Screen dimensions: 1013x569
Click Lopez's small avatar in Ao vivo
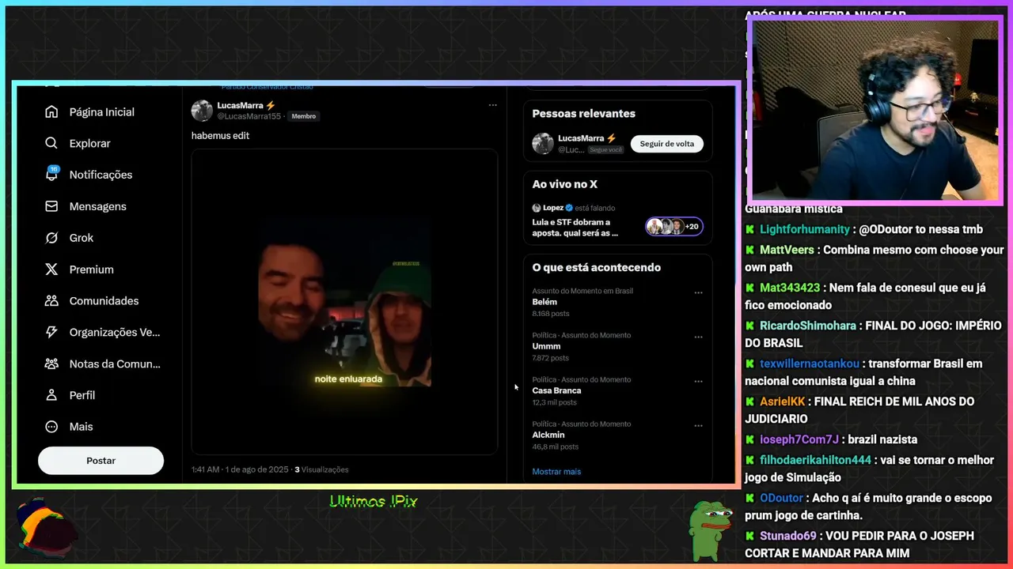[537, 208]
